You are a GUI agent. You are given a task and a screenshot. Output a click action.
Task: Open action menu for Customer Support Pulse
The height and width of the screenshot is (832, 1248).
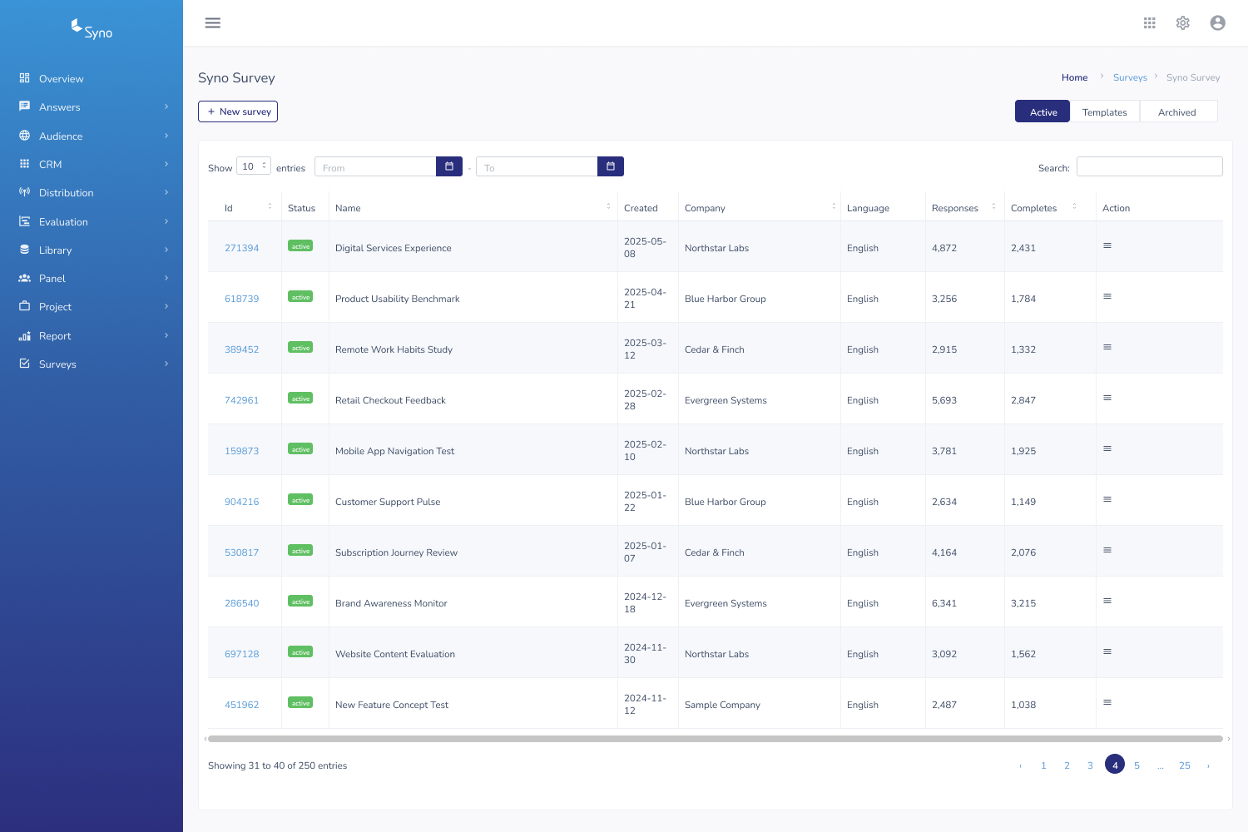(x=1107, y=500)
